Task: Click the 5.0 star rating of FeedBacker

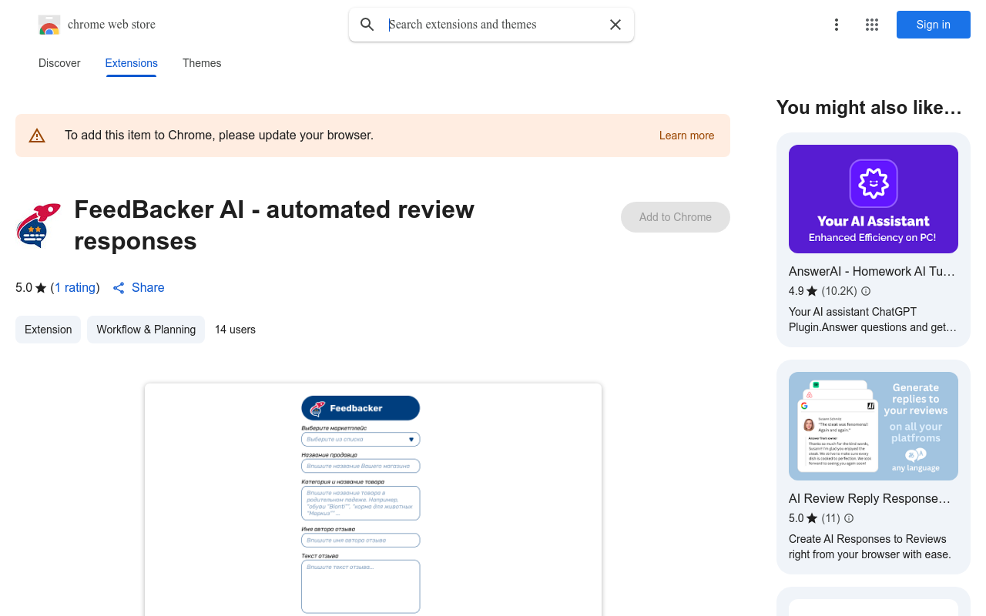Action: click(x=31, y=287)
